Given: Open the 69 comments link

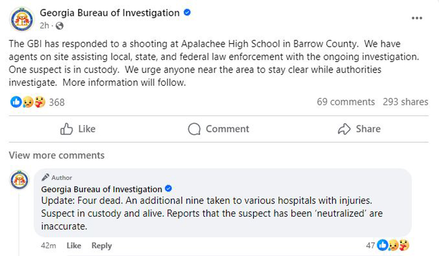Looking at the screenshot, I should click(346, 102).
